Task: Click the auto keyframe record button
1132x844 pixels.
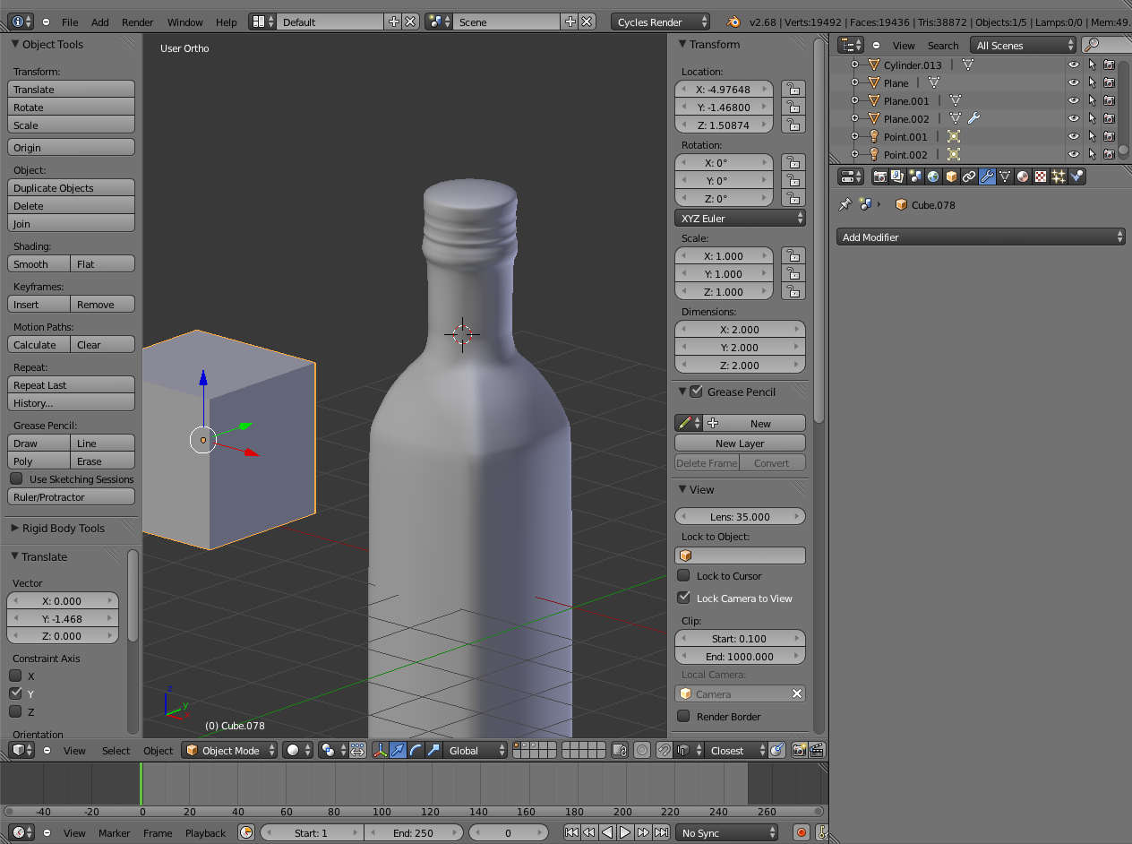Action: click(802, 833)
